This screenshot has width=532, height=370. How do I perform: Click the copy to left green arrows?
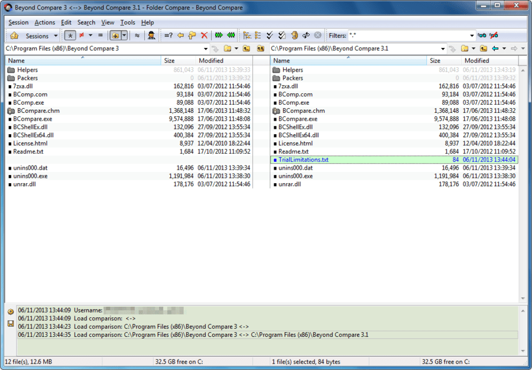[x=231, y=36]
